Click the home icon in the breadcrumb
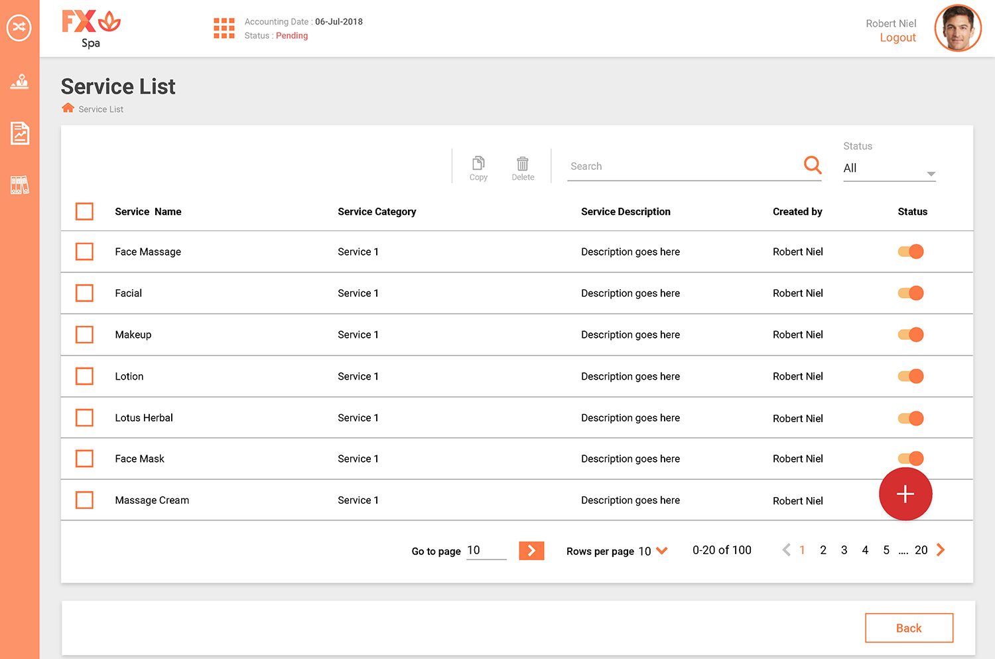Screen dimensions: 995x659 [x=68, y=107]
